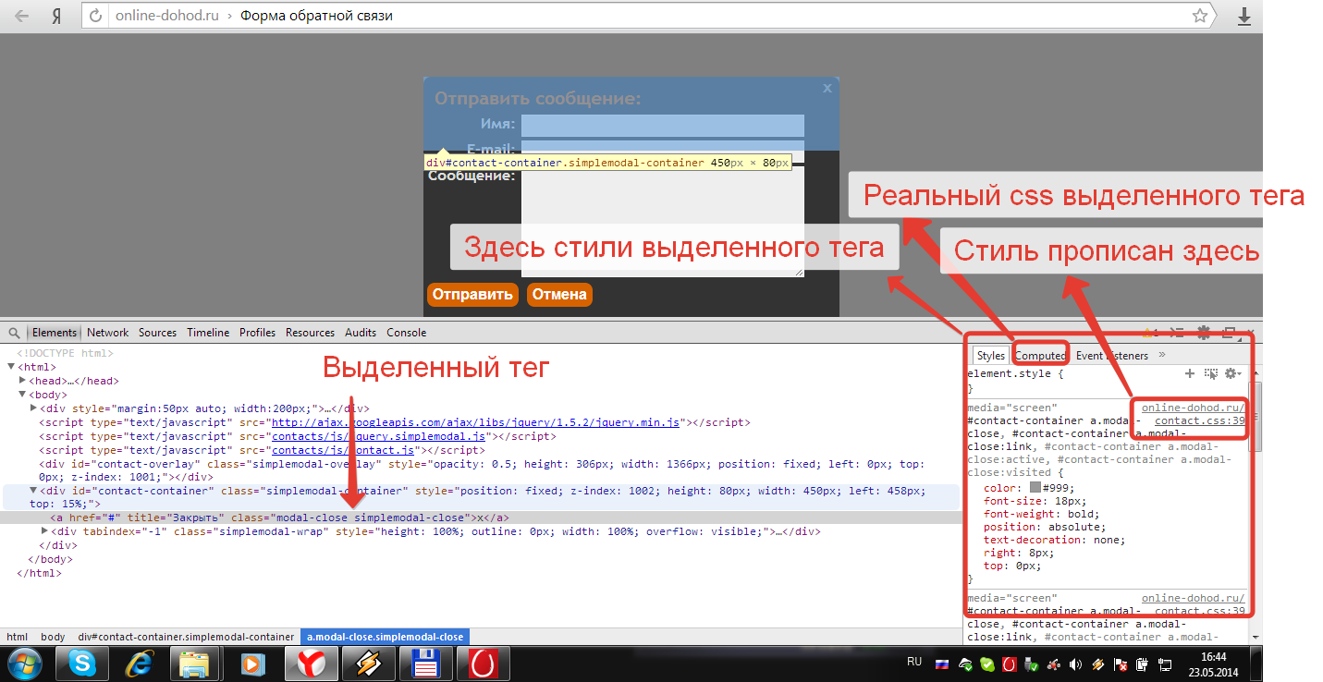Screen dimensions: 1323x682
Task: Open the Console panel
Action: tap(407, 333)
